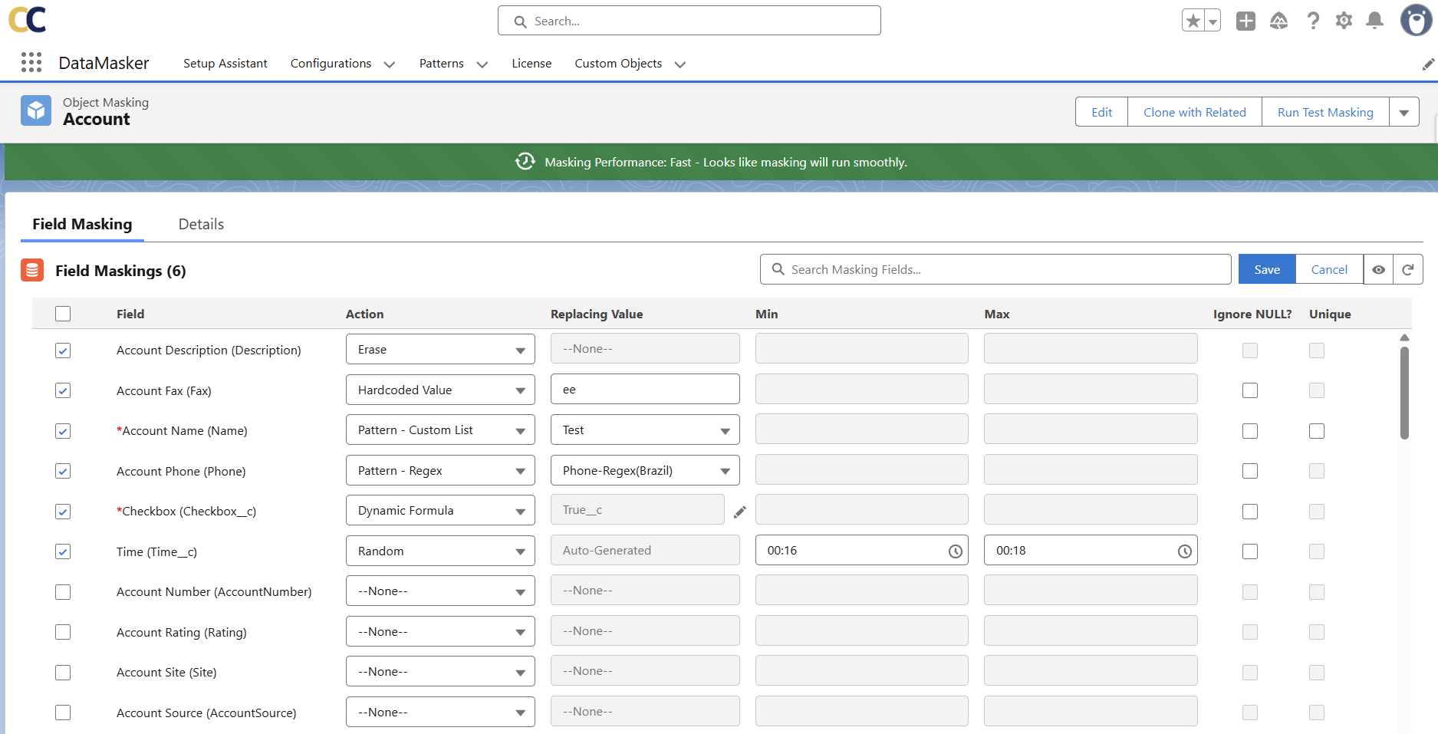Expand the Configurations menu chevron

pyautogui.click(x=390, y=64)
